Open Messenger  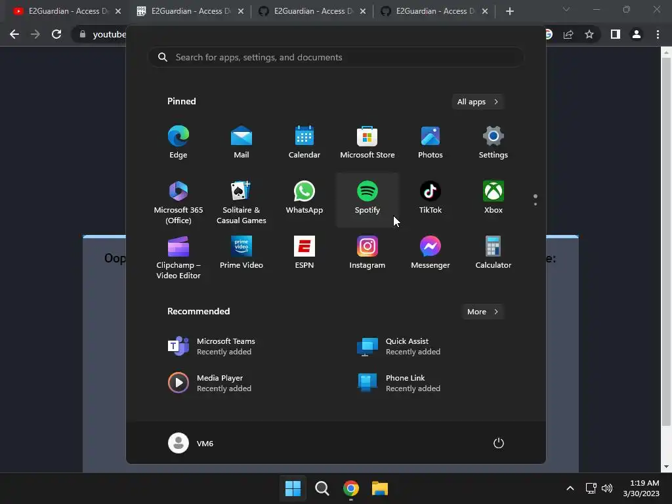coord(430,253)
